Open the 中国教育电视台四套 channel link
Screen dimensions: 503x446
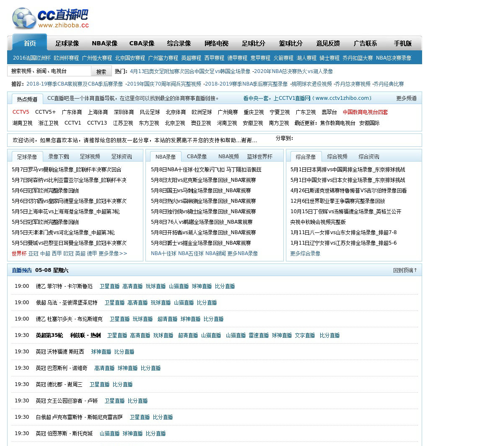(x=365, y=112)
